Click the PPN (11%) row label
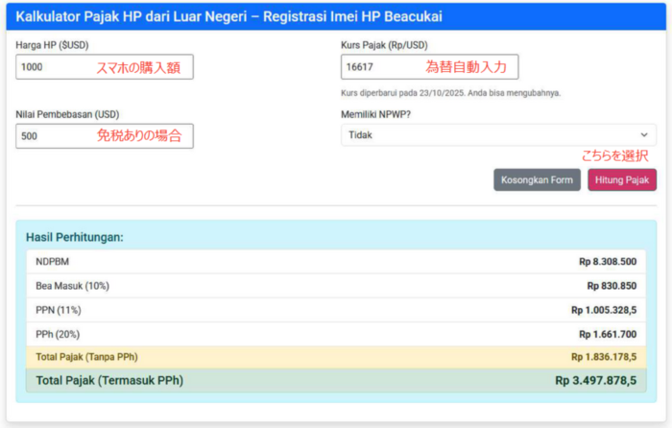This screenshot has width=672, height=428. coord(59,310)
